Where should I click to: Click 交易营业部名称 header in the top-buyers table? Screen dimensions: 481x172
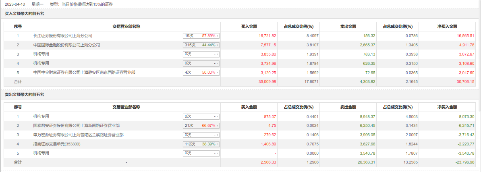click(126, 27)
